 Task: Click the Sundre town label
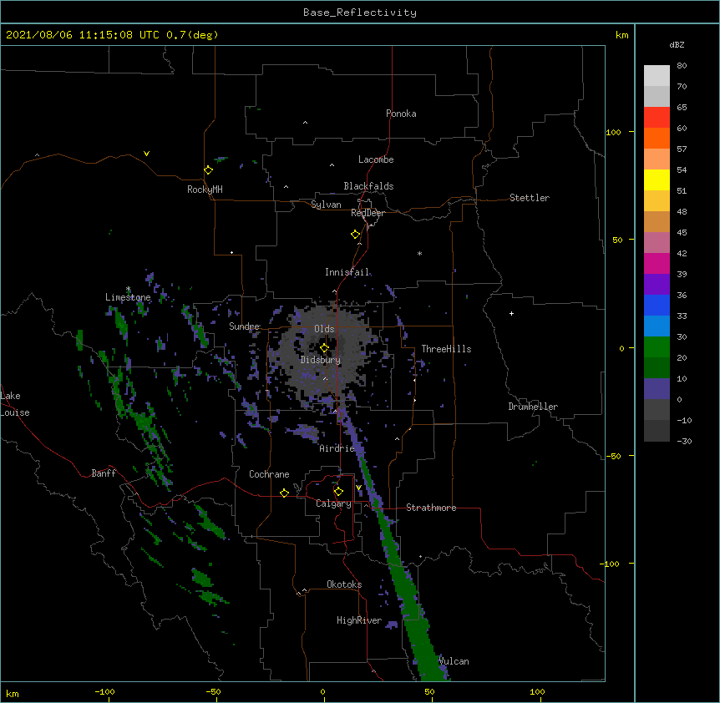244,326
